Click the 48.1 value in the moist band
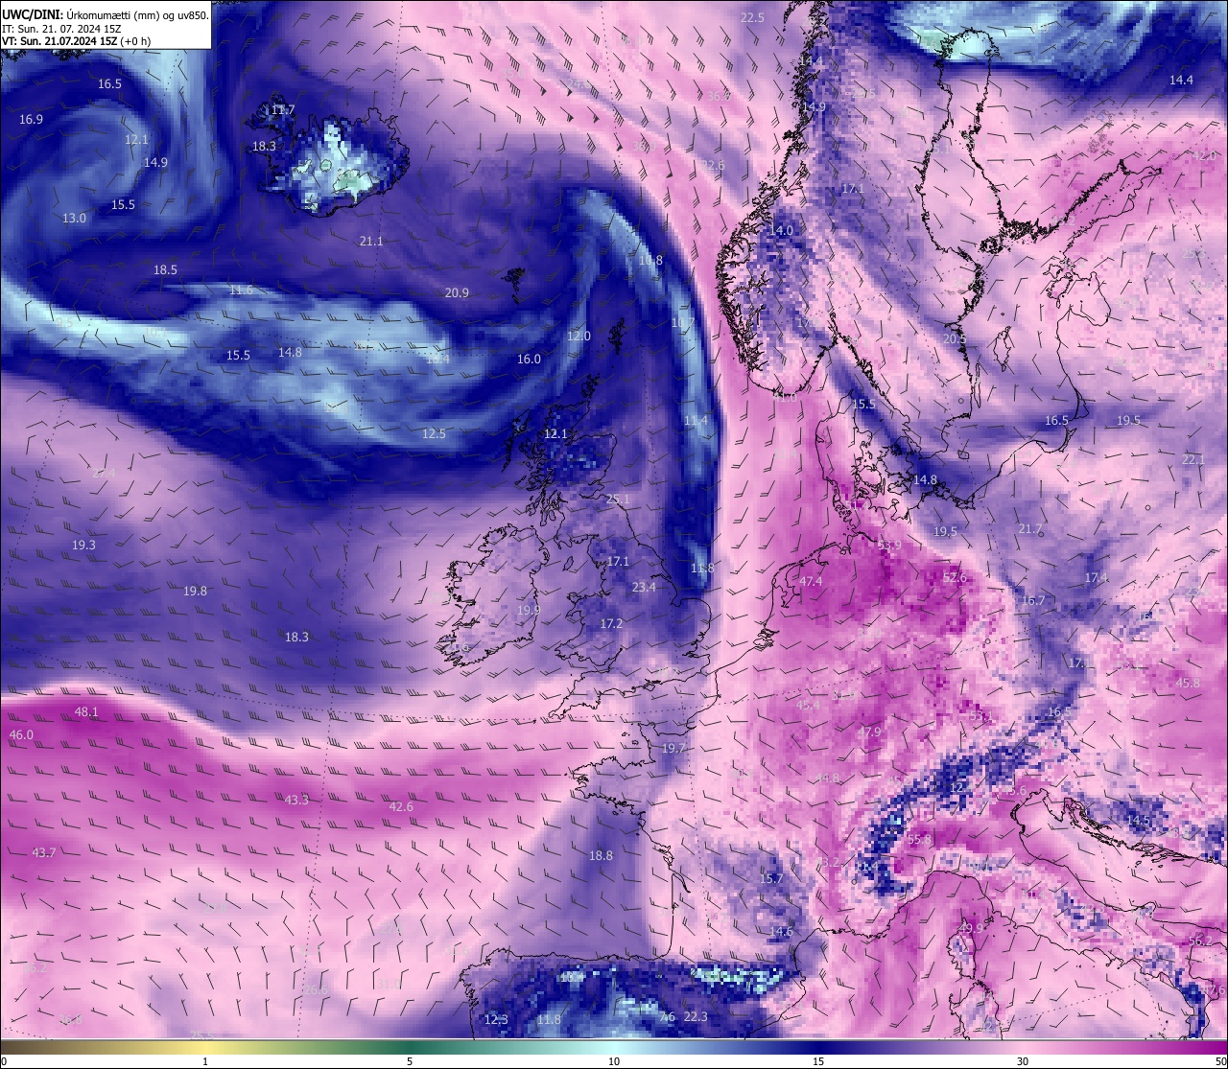 (x=86, y=712)
